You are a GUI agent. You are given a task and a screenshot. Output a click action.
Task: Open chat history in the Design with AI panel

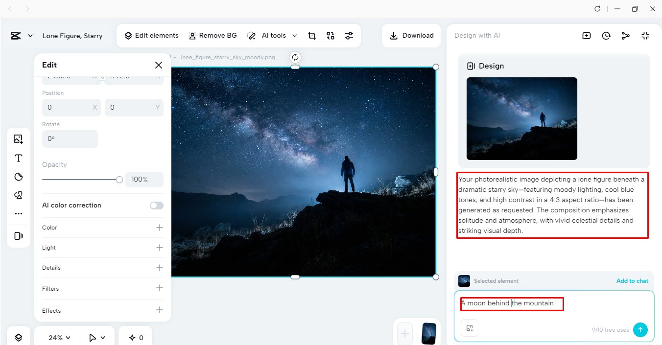[606, 35]
